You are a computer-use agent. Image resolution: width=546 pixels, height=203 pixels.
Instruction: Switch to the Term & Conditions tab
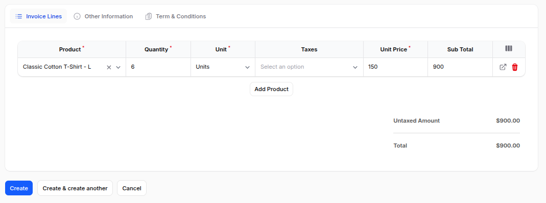click(176, 16)
